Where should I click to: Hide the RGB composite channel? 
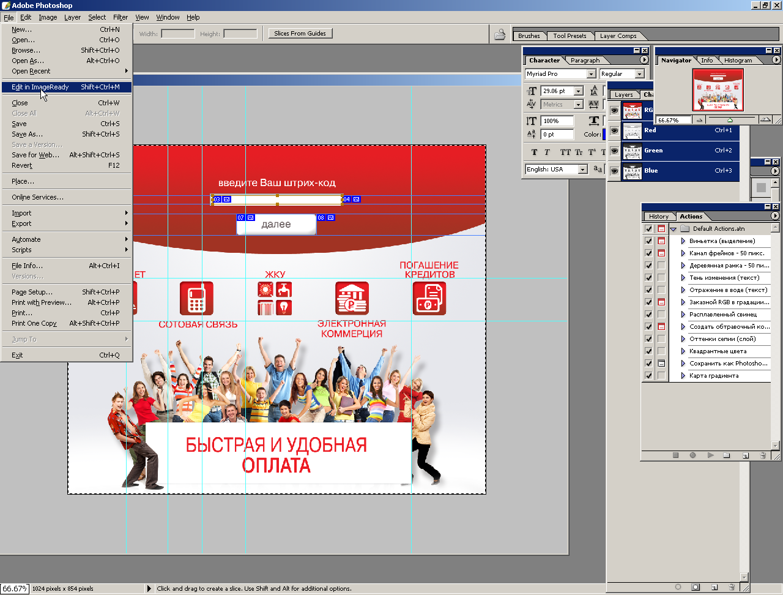tap(614, 110)
